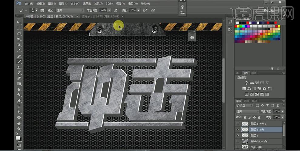The width and height of the screenshot is (300, 151).
Task: Switch to the 通道 channels tab
Action: click(x=246, y=101)
